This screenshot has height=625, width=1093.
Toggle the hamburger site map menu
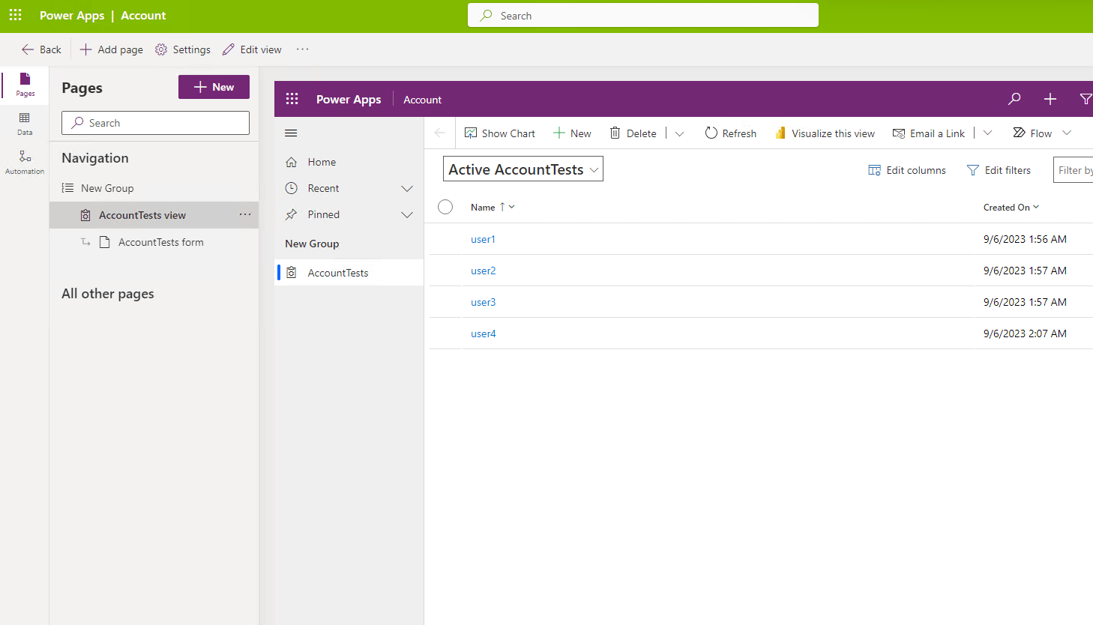point(292,133)
